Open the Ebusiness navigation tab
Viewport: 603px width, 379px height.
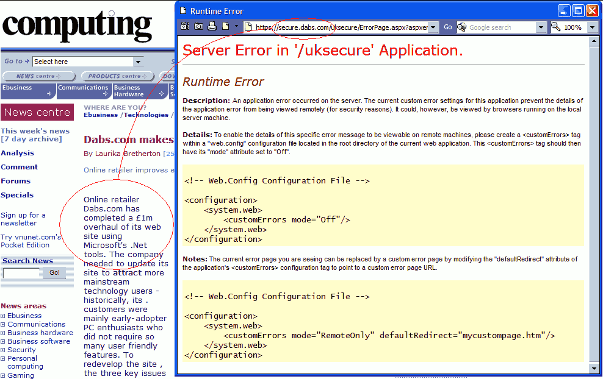click(x=29, y=91)
